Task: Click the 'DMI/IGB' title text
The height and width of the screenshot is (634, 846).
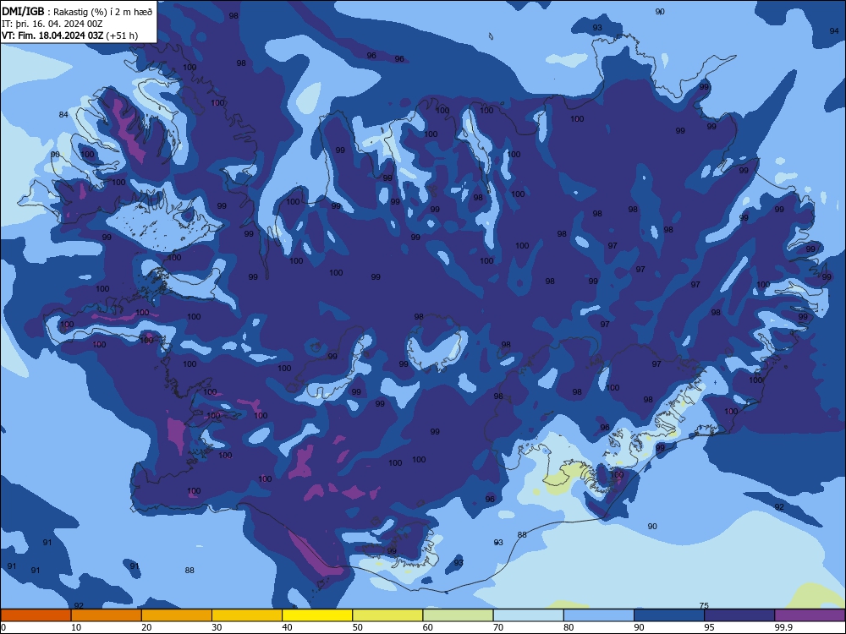Action: 23,12
